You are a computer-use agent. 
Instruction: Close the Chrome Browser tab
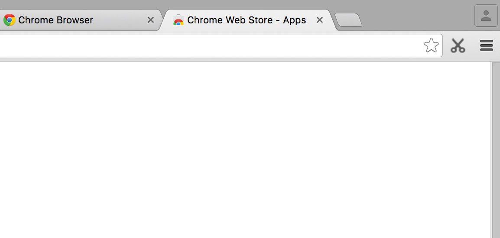pyautogui.click(x=151, y=20)
